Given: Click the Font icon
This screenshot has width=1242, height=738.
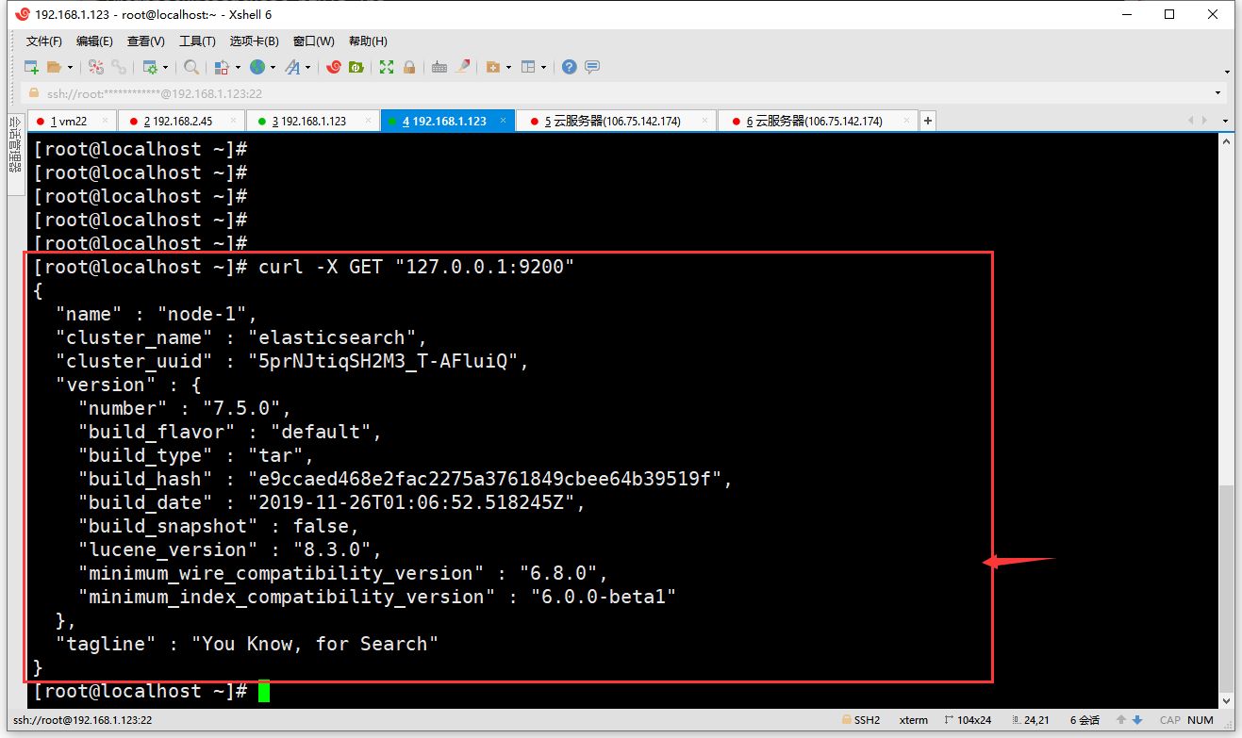Looking at the screenshot, I should (x=292, y=67).
